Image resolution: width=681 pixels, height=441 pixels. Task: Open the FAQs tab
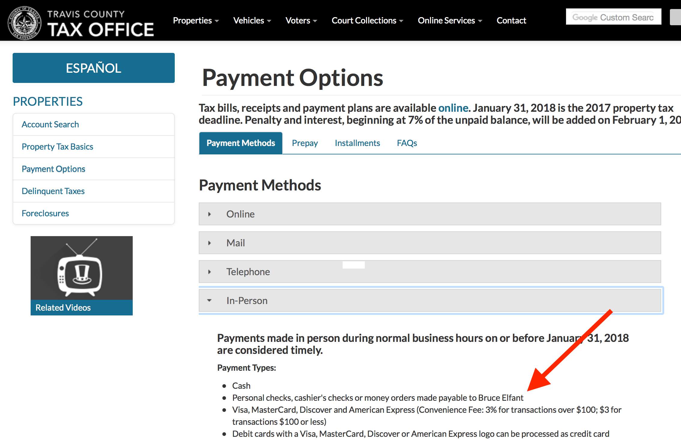point(407,143)
